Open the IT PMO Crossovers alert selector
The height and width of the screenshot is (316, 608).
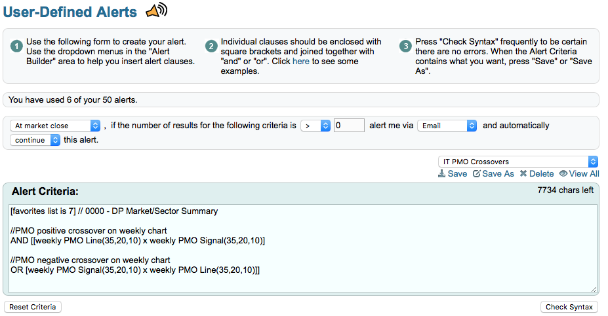[518, 162]
